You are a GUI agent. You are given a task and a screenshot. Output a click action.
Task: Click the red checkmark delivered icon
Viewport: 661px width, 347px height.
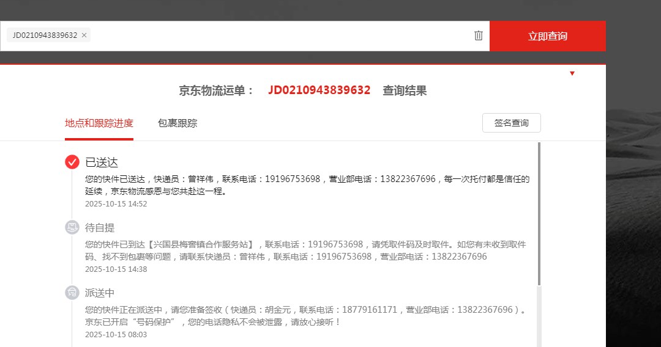click(x=72, y=162)
